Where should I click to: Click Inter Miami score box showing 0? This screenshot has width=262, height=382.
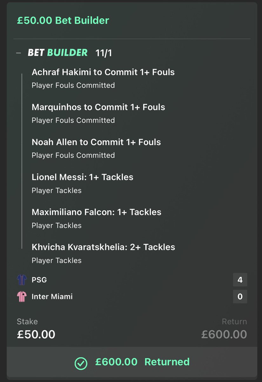click(240, 296)
